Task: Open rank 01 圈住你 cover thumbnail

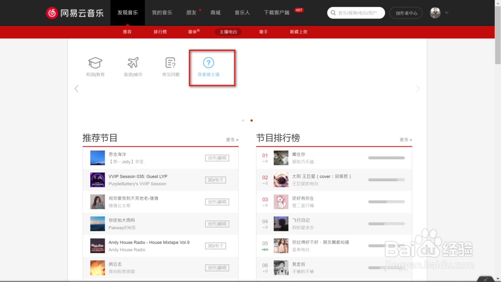Action: [x=281, y=158]
